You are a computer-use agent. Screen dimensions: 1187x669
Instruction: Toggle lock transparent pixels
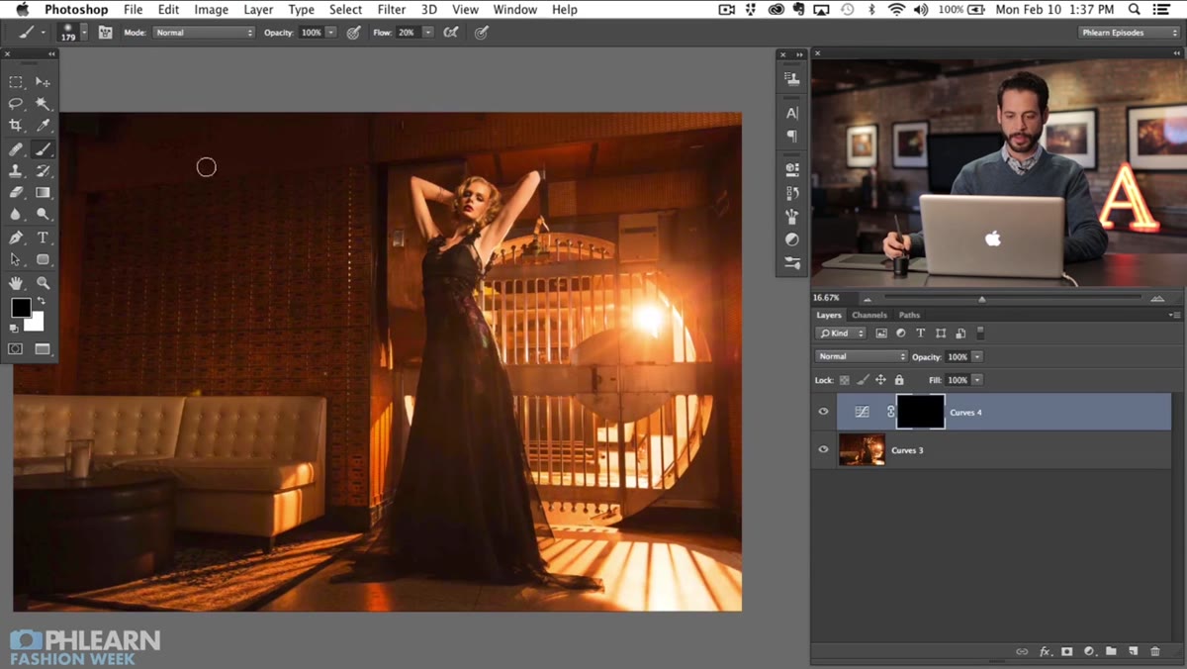(845, 380)
